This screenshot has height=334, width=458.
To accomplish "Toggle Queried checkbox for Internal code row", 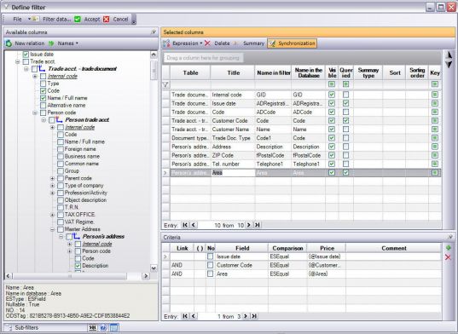I will point(345,95).
